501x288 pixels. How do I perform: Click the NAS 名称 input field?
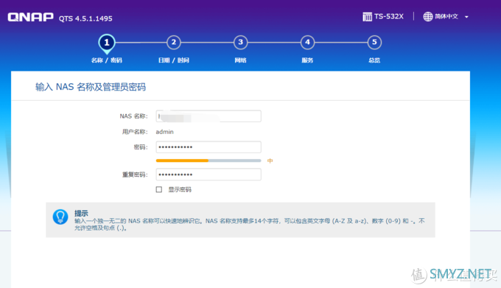209,116
